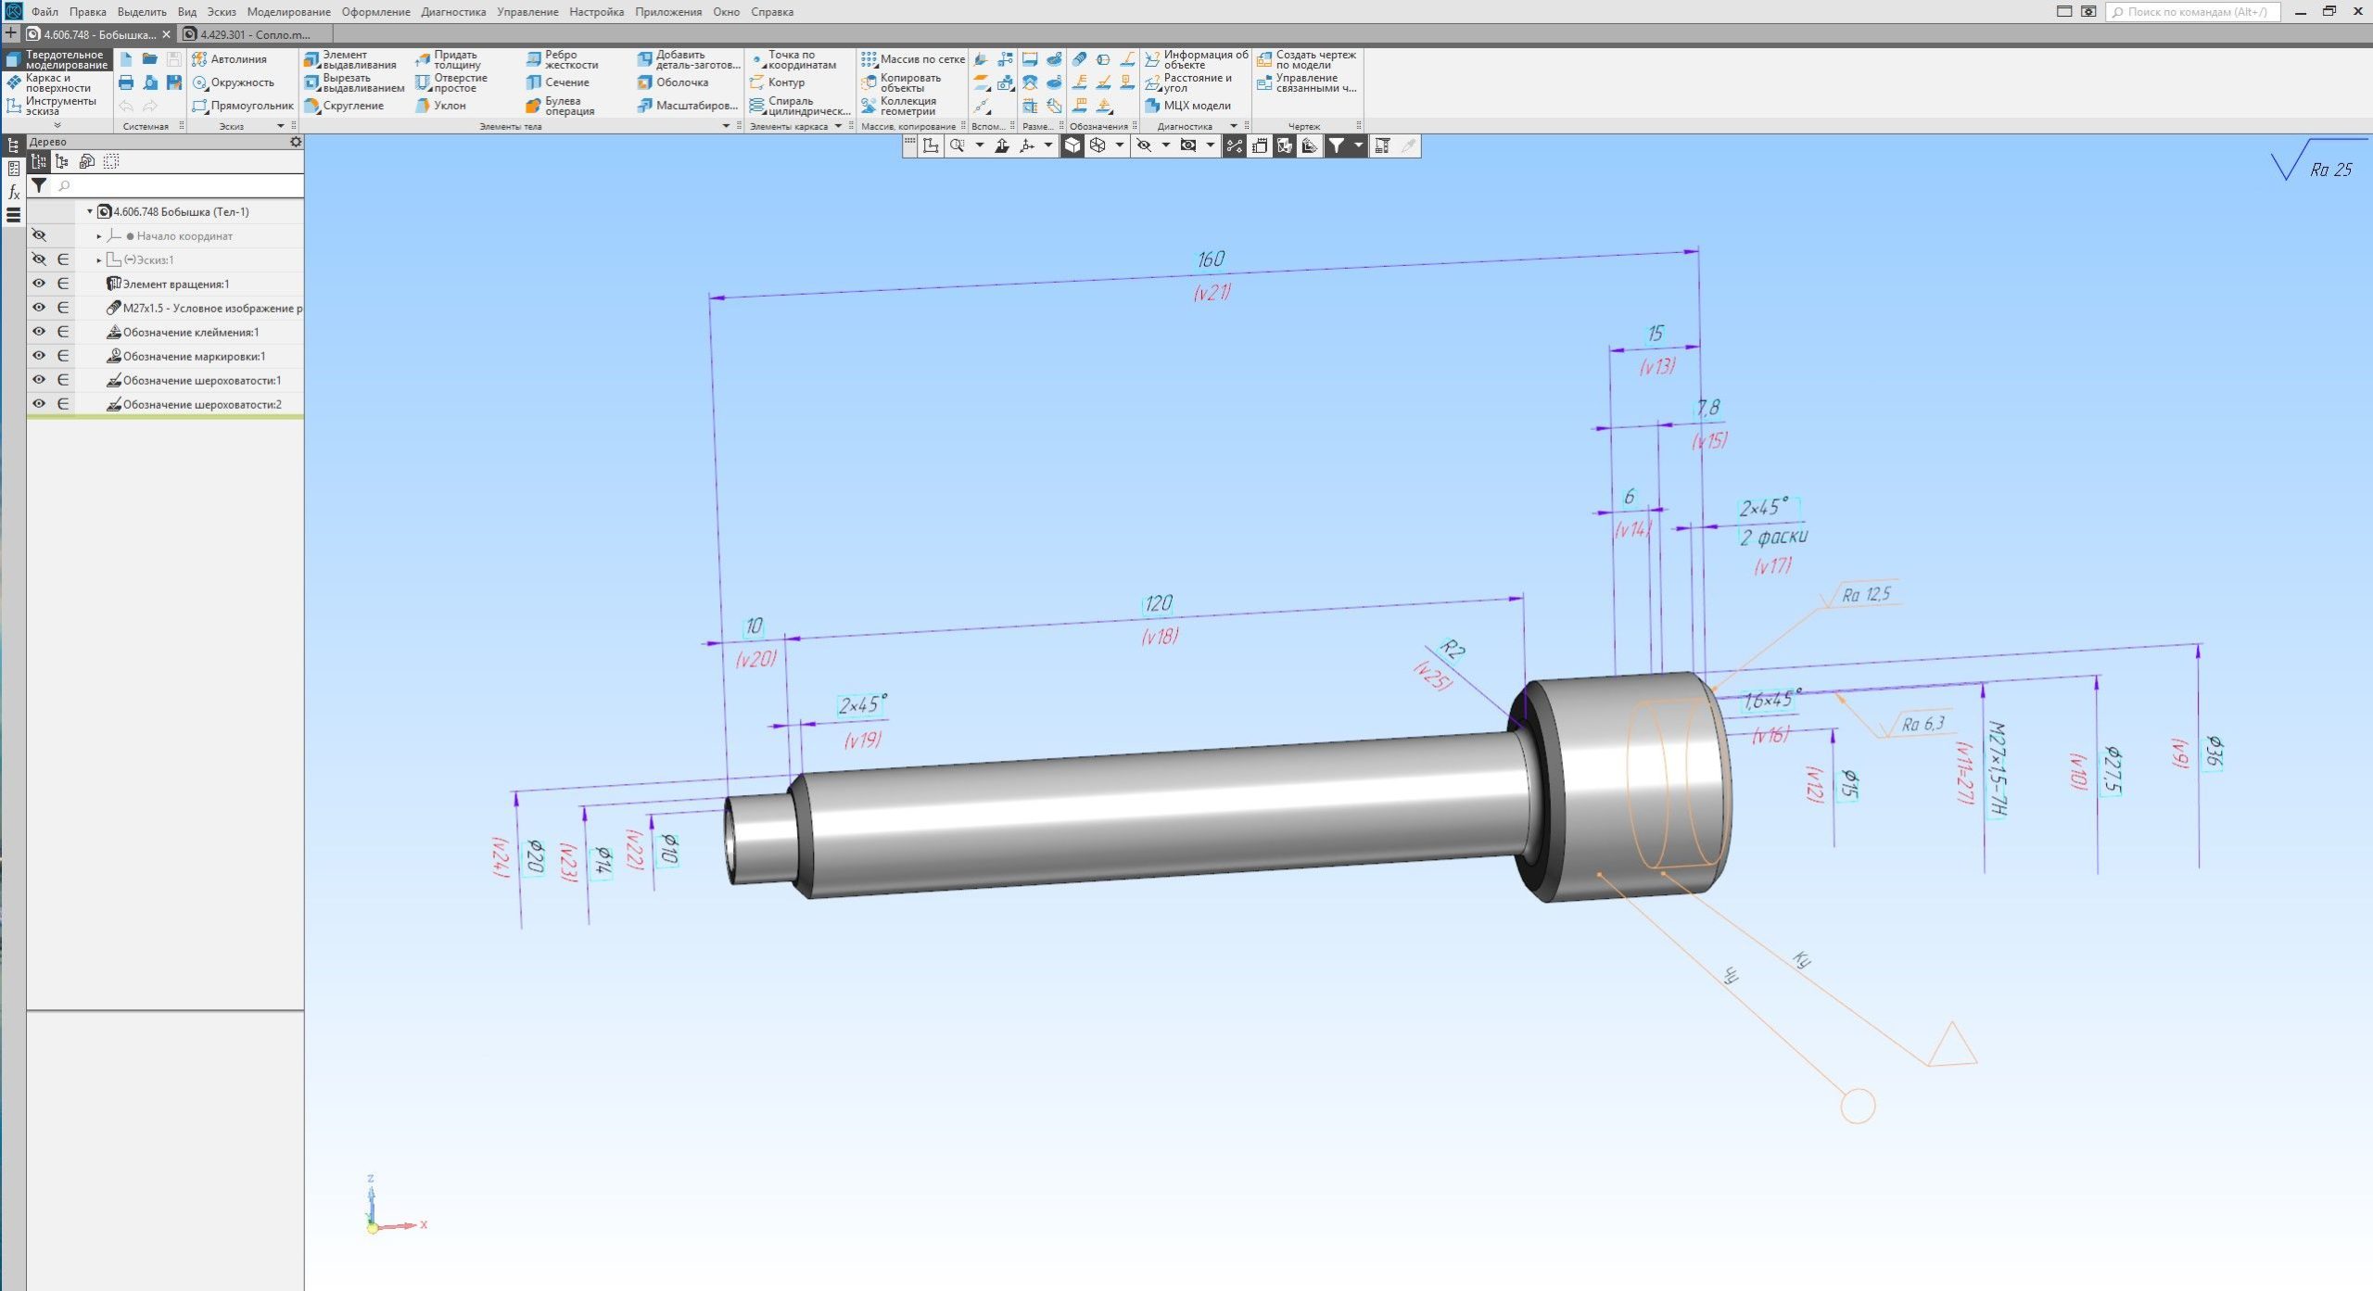This screenshot has height=1291, width=2373.
Task: Collapse the 4.606.748 Бобышка tree root
Action: coord(90,211)
